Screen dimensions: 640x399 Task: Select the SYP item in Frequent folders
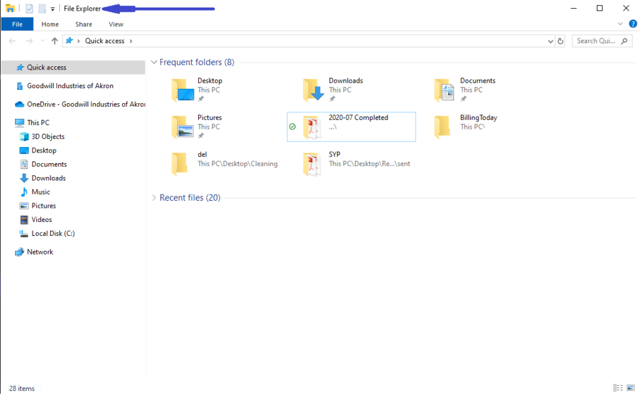click(x=334, y=154)
